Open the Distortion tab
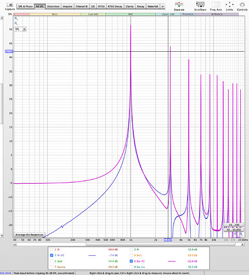This screenshot has height=275, width=249. (53, 7)
